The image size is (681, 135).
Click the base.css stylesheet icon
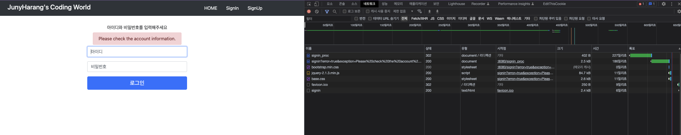point(308,79)
